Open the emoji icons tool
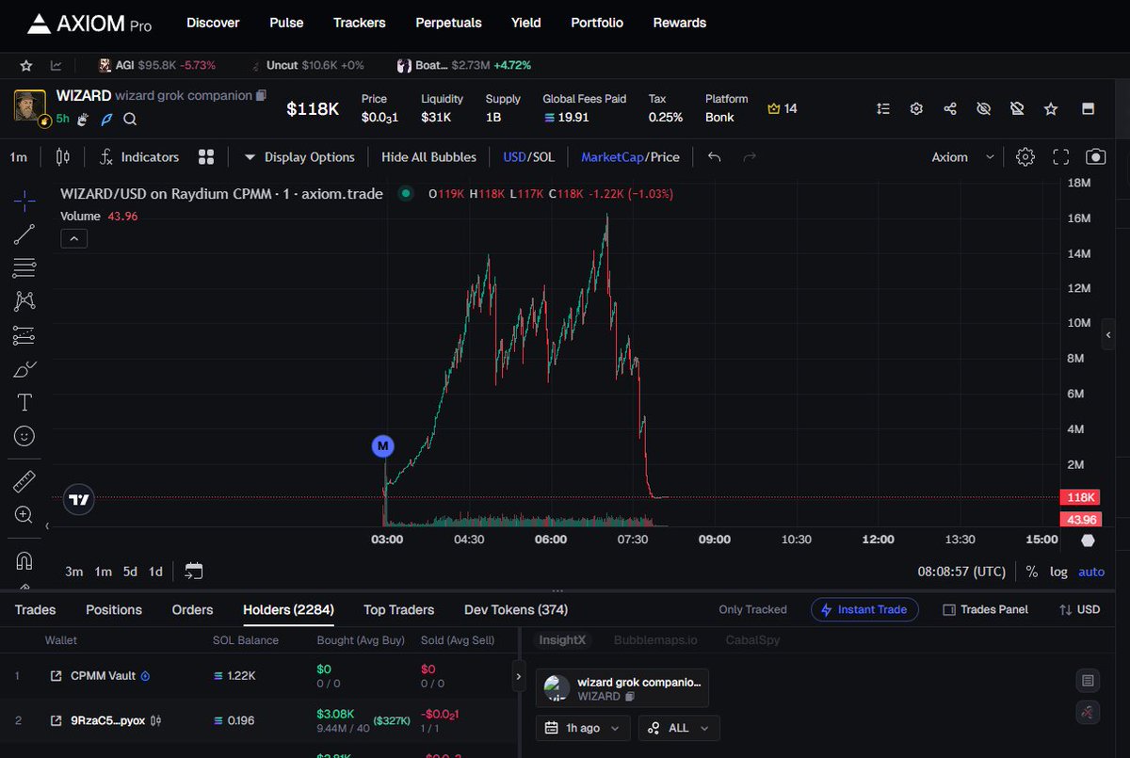 click(x=24, y=436)
